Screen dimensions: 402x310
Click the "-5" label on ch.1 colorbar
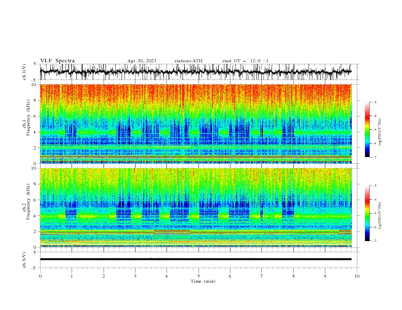point(375,130)
